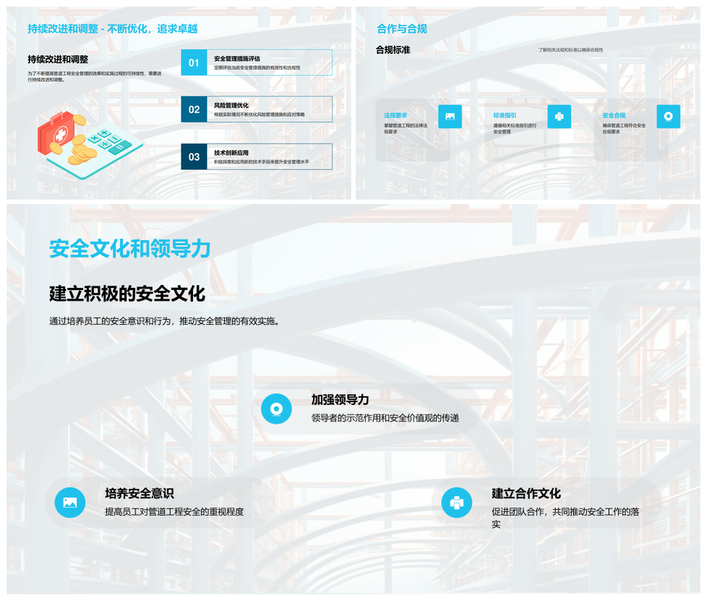Screen dimensions: 707x601
Task: Click the 安全管理措施评估 heading
Action: coord(237,58)
